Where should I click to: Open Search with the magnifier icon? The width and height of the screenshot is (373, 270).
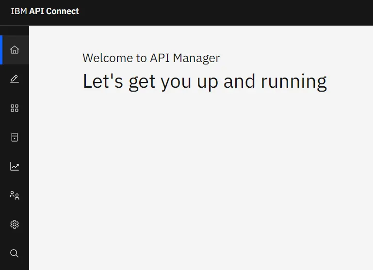[14, 254]
